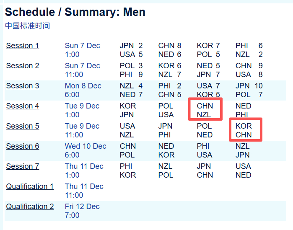Click the Fri 12 Dec 7:00 date
Image resolution: width=293 pixels, height=230 pixels.
click(x=82, y=211)
